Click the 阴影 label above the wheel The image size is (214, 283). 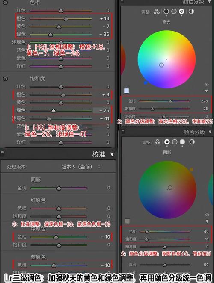click(167, 153)
